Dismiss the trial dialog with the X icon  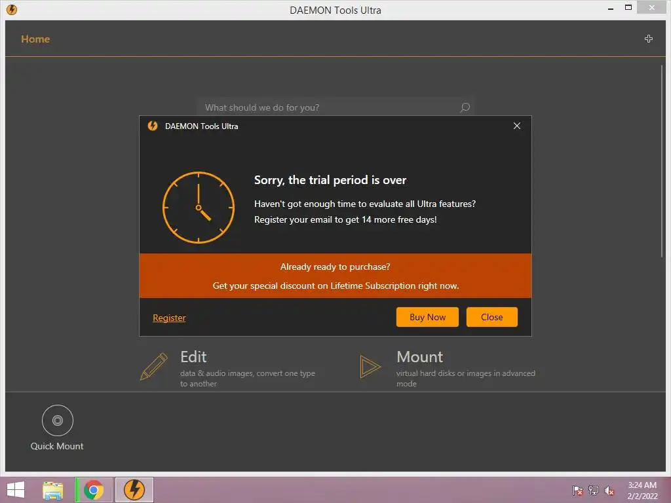click(517, 126)
